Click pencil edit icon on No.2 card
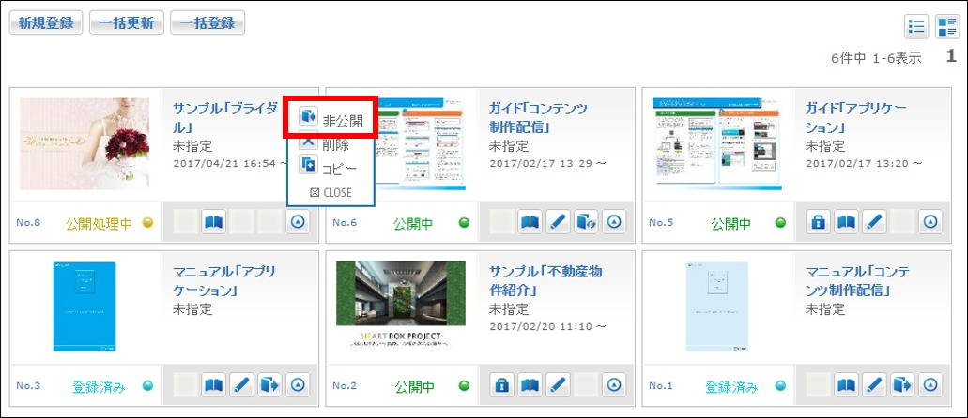 pyautogui.click(x=558, y=385)
